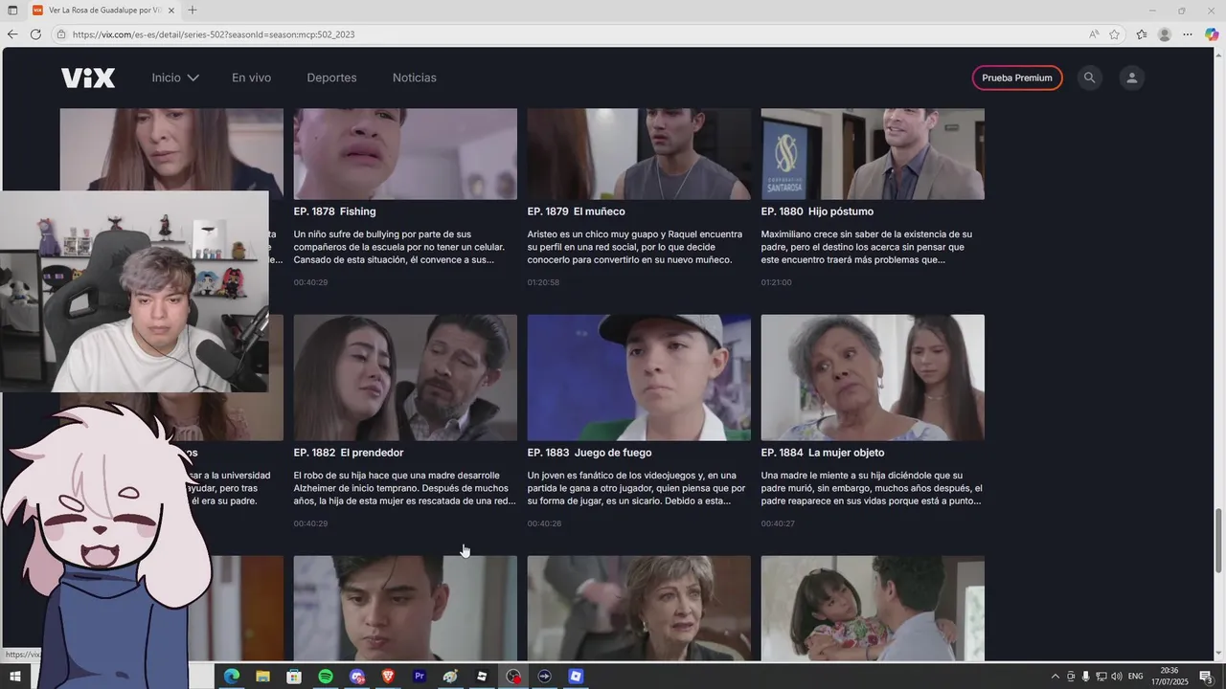Add page to favorites with star icon
Viewport: 1226px width, 689px height.
[x=1114, y=34]
